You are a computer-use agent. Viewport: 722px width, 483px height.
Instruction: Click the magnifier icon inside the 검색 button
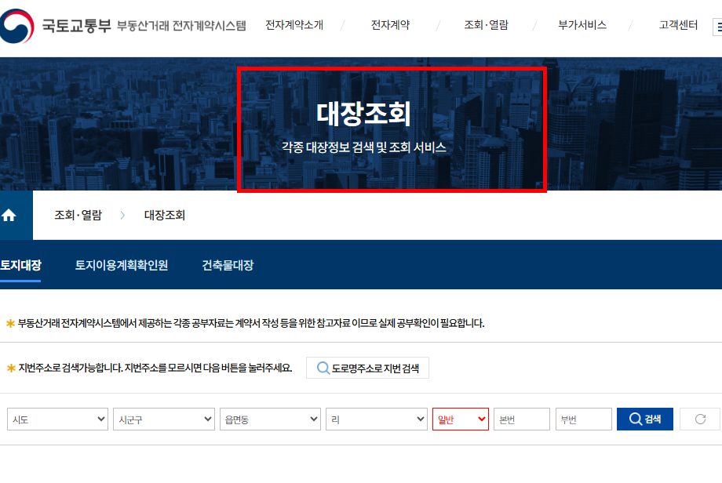(634, 419)
